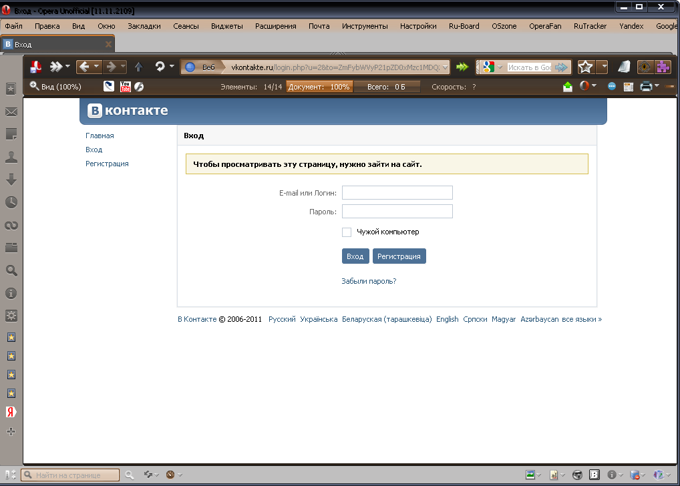Toggle the boxed colon icon in the bottom bar
The image size is (680, 486).
click(594, 475)
